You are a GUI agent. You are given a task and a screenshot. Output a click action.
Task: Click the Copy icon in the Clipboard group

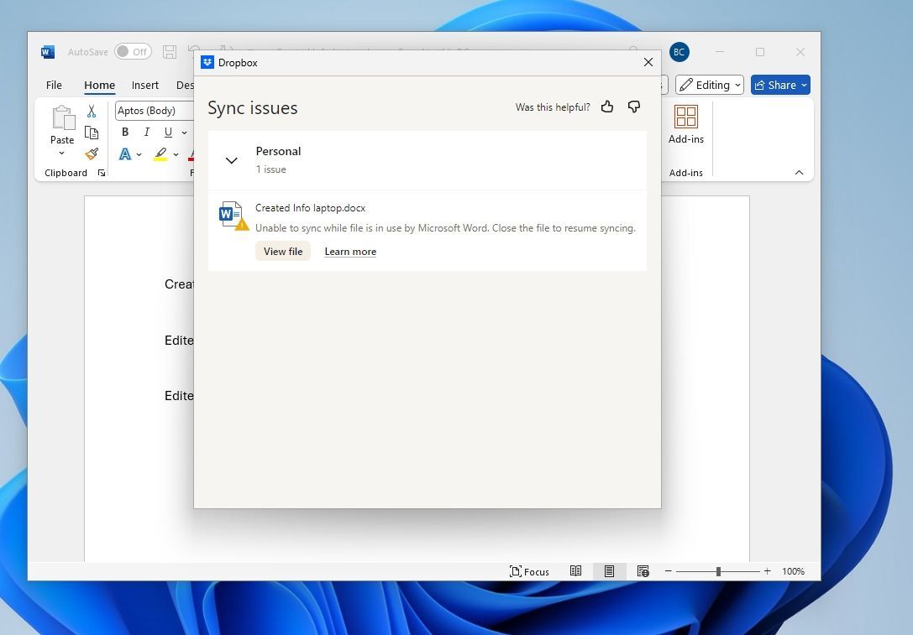click(x=92, y=133)
